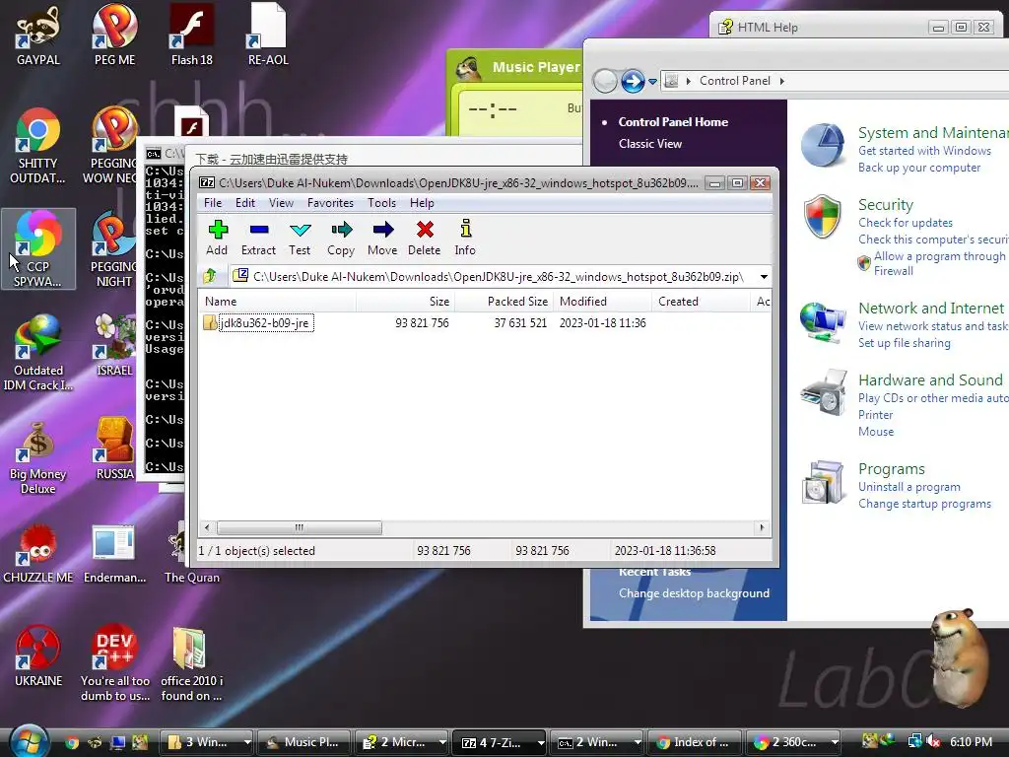Screen dimensions: 1009x757
Task: Open Hardware and Sound category
Action: click(930, 380)
